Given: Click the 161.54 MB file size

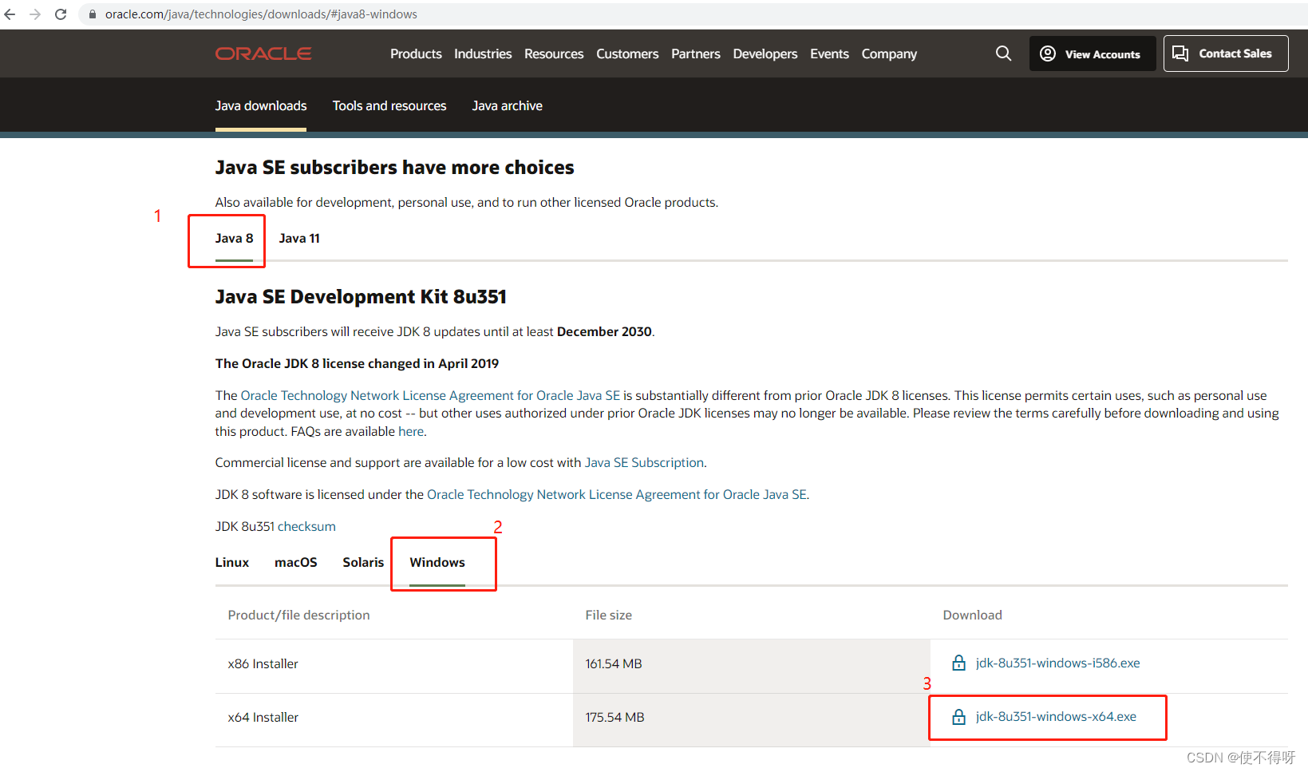Looking at the screenshot, I should [613, 663].
